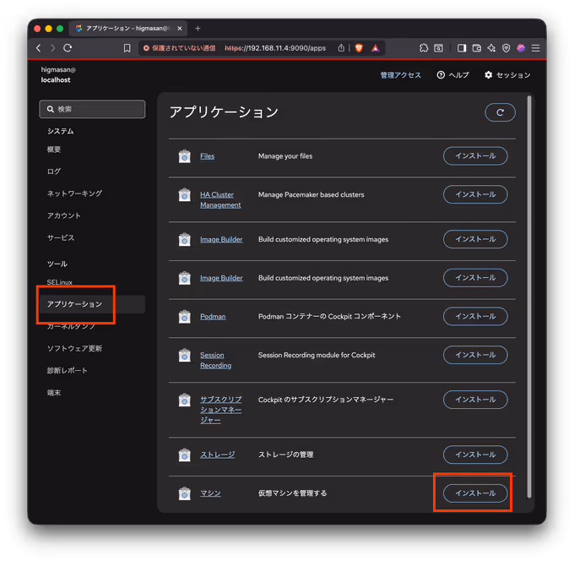
Task: Open the browser hamburger menu
Action: click(x=535, y=48)
